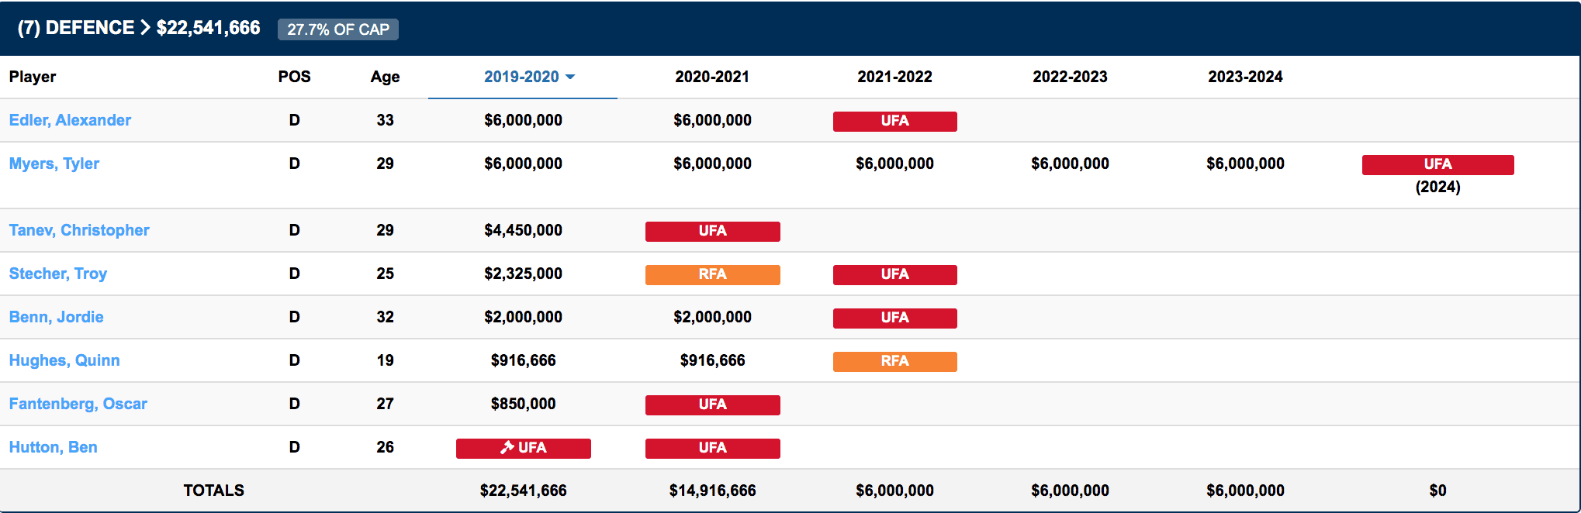Screen dimensions: 1581x513
Task: Click Myers' UFA (2024) badge
Action: pos(1437,164)
